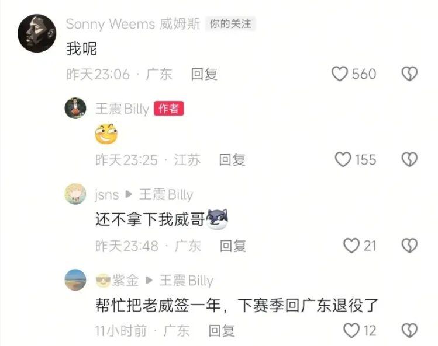Like Sonny Weems' comment with 560 likes
The height and width of the screenshot is (346, 438).
pos(340,74)
